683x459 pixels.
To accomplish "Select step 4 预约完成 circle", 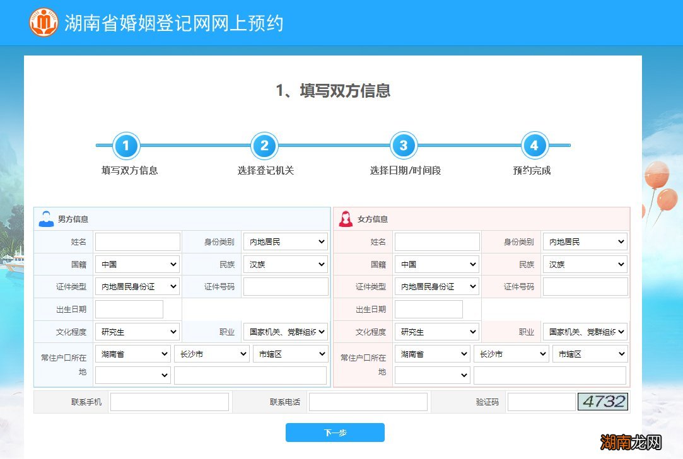I will 535,145.
